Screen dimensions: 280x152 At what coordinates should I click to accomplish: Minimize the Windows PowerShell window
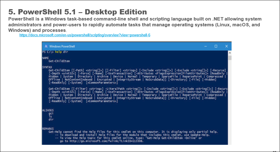click(x=206, y=46)
